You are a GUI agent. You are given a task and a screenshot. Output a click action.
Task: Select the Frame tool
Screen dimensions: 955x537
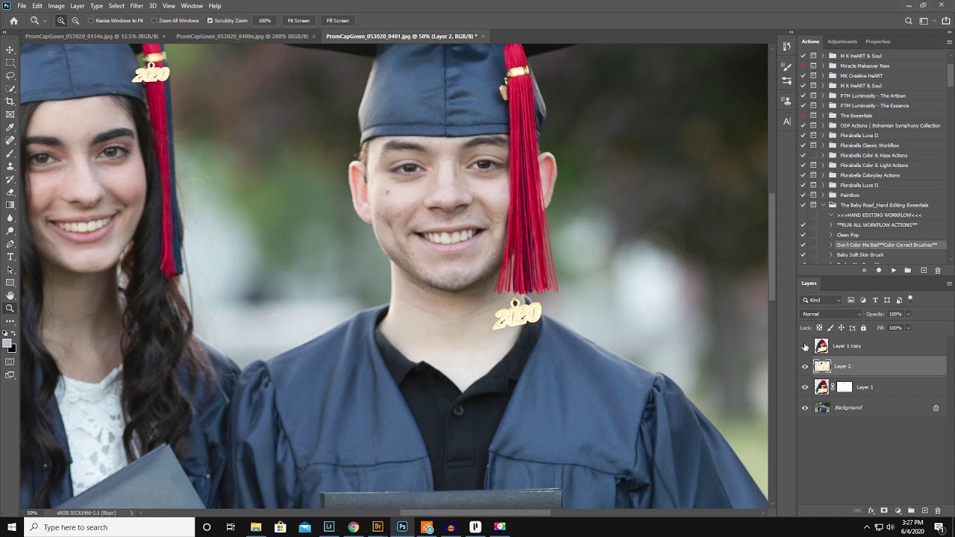[10, 114]
